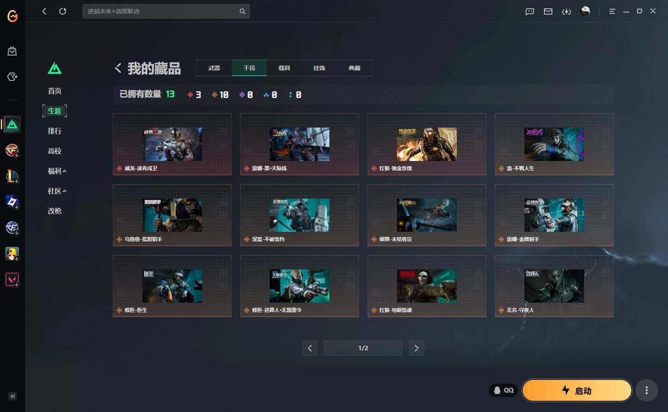
Task: Click the QQ login badge
Action: pos(504,390)
